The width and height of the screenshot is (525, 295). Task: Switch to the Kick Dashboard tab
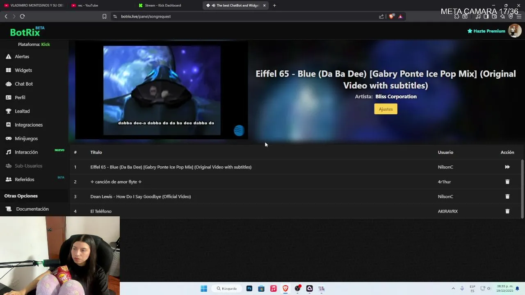click(x=163, y=5)
